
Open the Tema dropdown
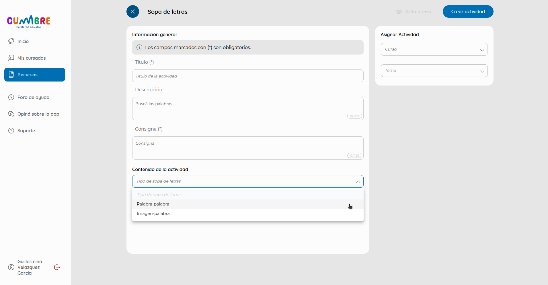click(434, 71)
